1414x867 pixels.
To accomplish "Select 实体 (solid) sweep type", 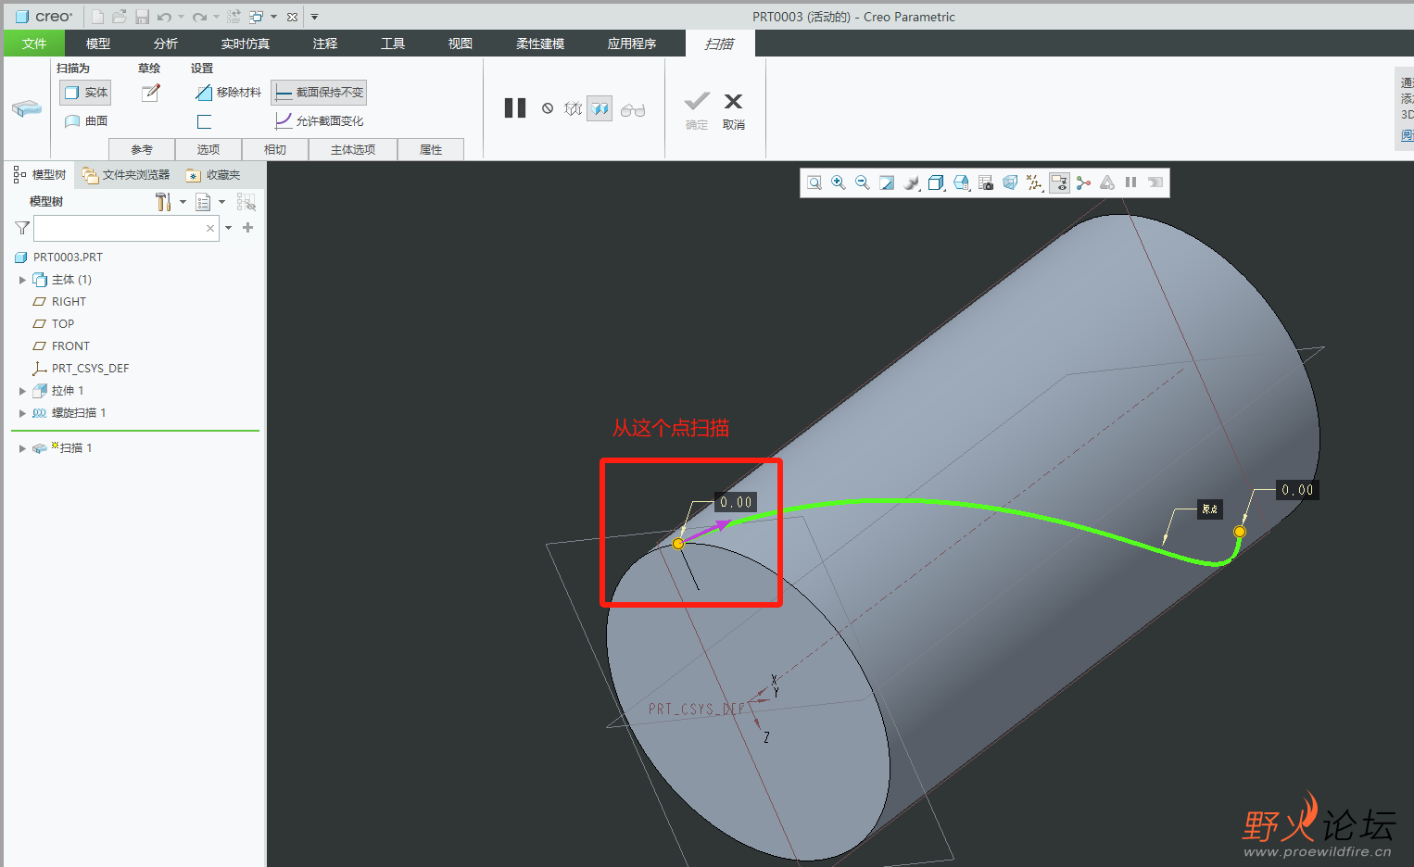I will (x=85, y=93).
